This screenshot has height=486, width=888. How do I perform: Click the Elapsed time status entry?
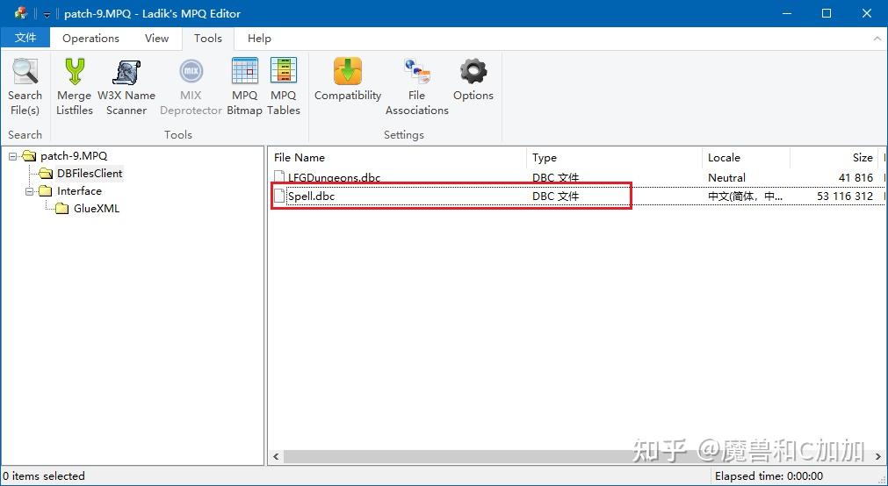click(769, 475)
